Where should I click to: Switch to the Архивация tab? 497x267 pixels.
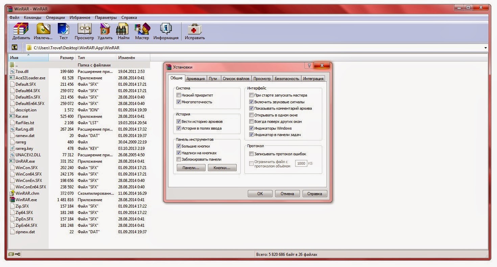pyautogui.click(x=196, y=78)
